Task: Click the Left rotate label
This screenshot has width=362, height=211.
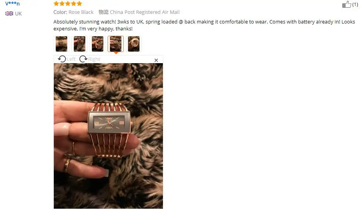Action: (71, 59)
